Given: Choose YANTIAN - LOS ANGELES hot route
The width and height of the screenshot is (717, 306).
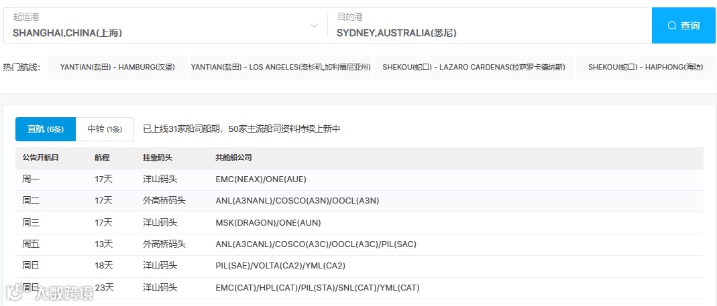Looking at the screenshot, I should [x=281, y=68].
